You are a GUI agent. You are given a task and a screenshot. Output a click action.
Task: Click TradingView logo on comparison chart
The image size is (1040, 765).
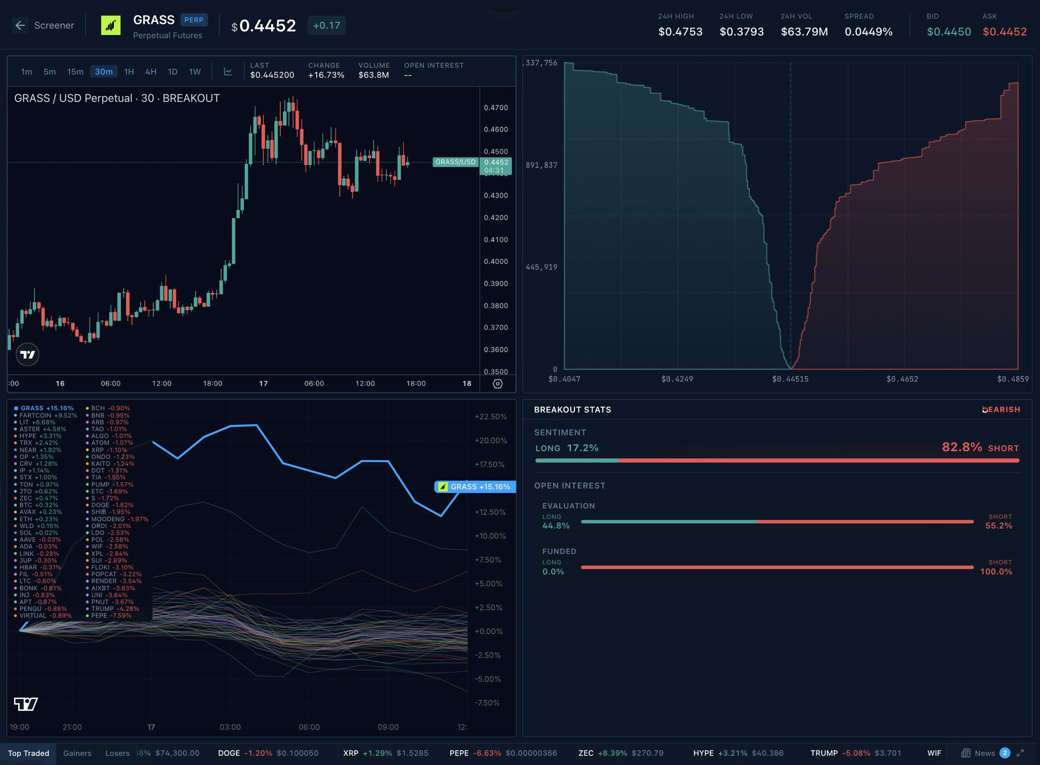tap(25, 704)
